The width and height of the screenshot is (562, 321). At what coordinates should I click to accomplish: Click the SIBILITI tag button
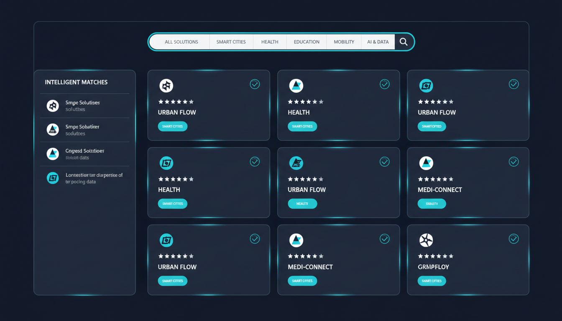pos(432,204)
